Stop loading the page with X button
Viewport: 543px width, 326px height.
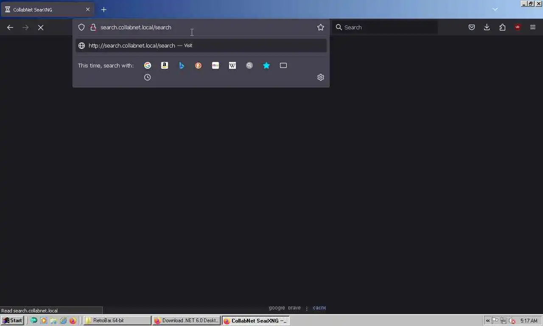pos(41,27)
